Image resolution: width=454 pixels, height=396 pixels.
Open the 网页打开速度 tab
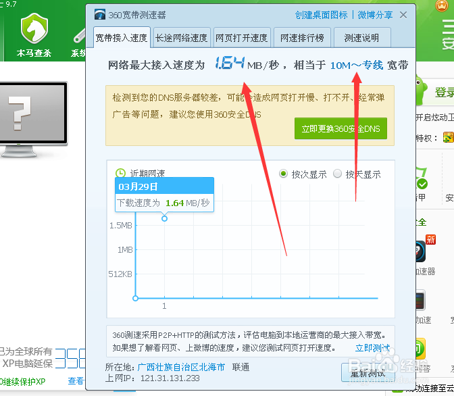(241, 38)
